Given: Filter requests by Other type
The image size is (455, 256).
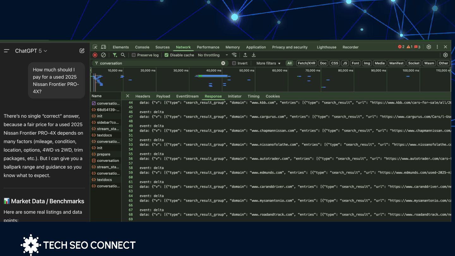Looking at the screenshot, I should click(443, 63).
